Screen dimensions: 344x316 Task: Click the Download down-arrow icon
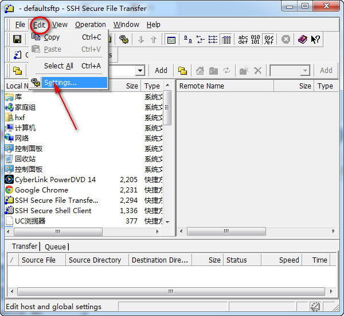141,40
